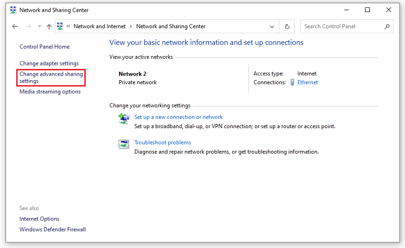Maximize the Network and Sharing Center window
The height and width of the screenshot is (248, 405).
point(367,10)
